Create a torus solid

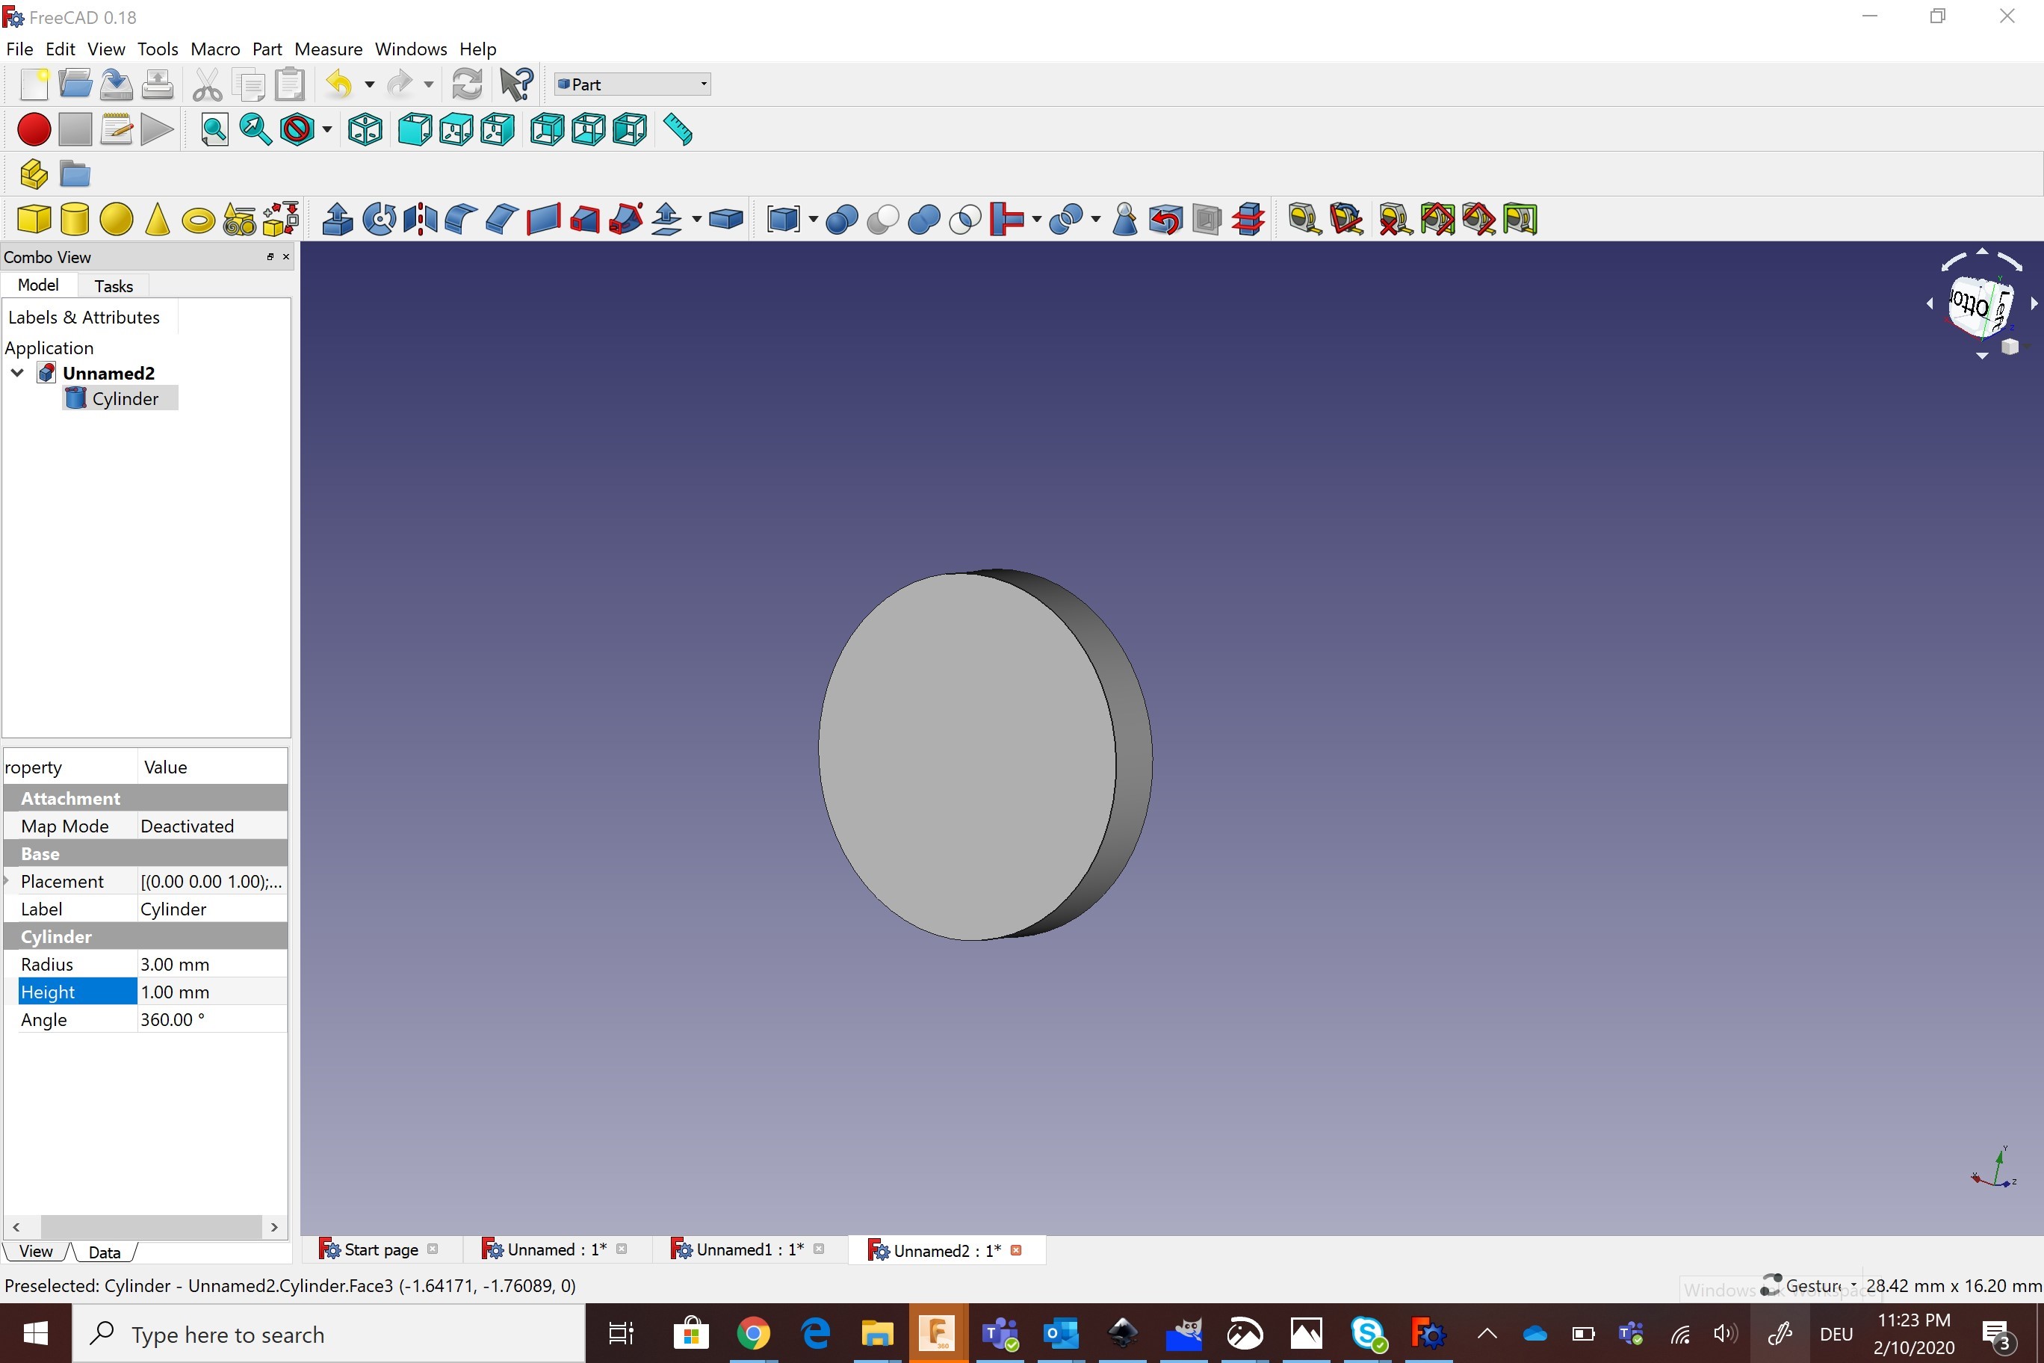coord(198,220)
